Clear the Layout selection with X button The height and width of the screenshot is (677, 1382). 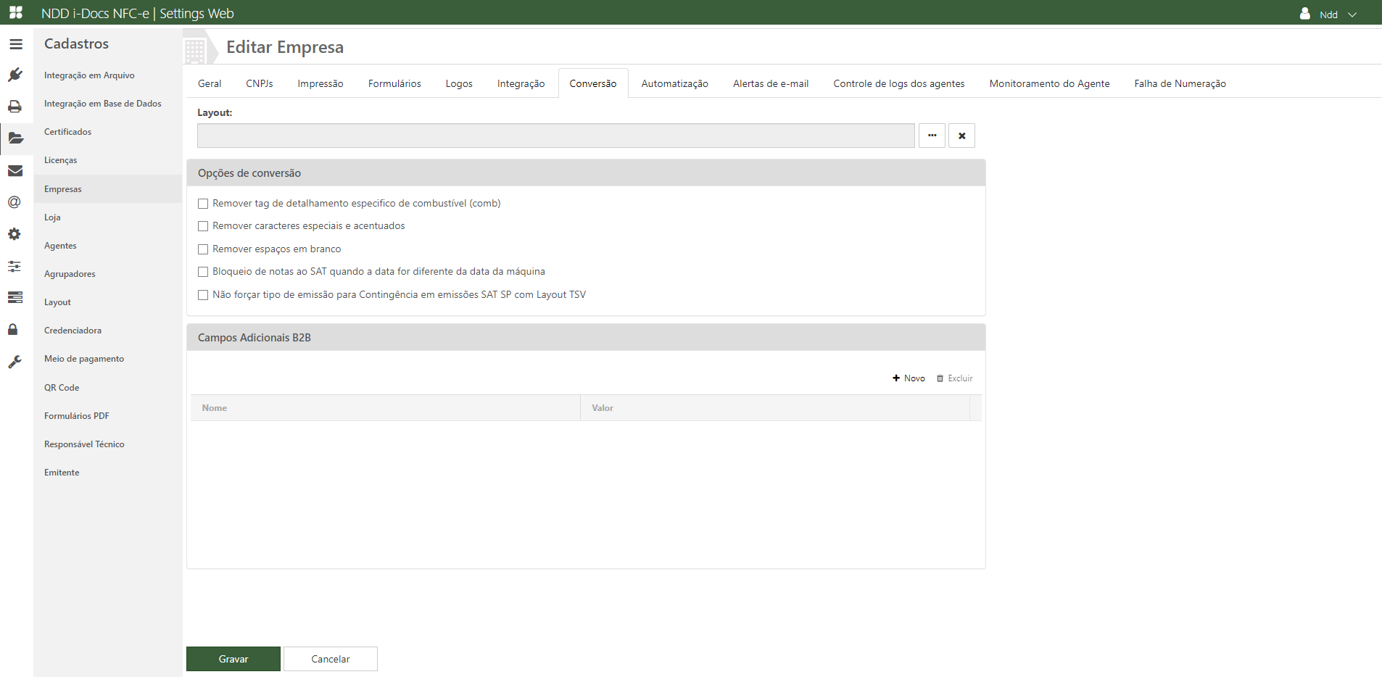962,135
